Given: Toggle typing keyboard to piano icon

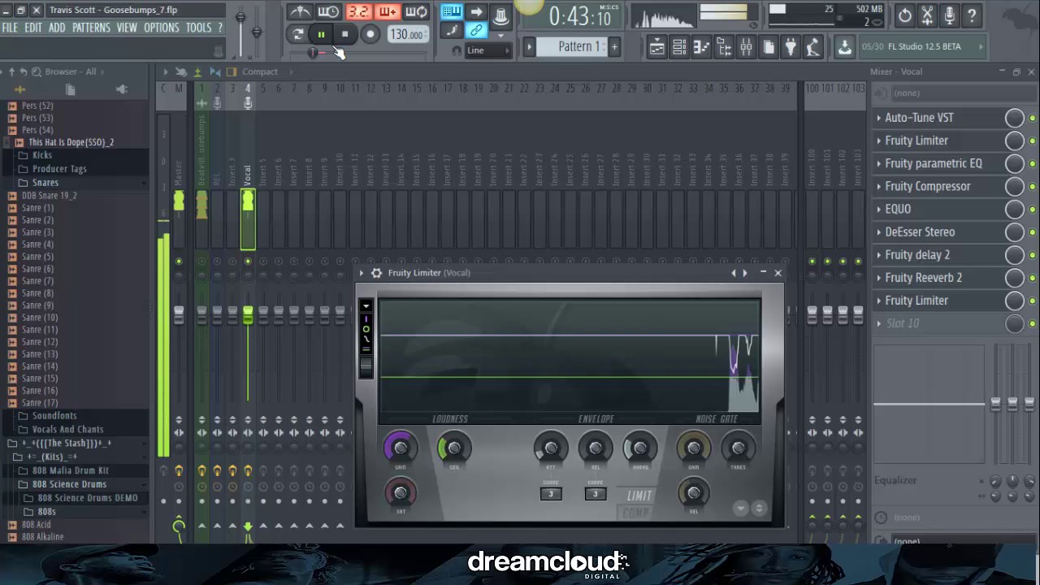Looking at the screenshot, I should click(x=452, y=11).
